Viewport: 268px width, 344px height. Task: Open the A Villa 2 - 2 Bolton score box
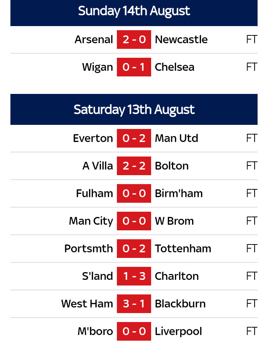click(134, 166)
